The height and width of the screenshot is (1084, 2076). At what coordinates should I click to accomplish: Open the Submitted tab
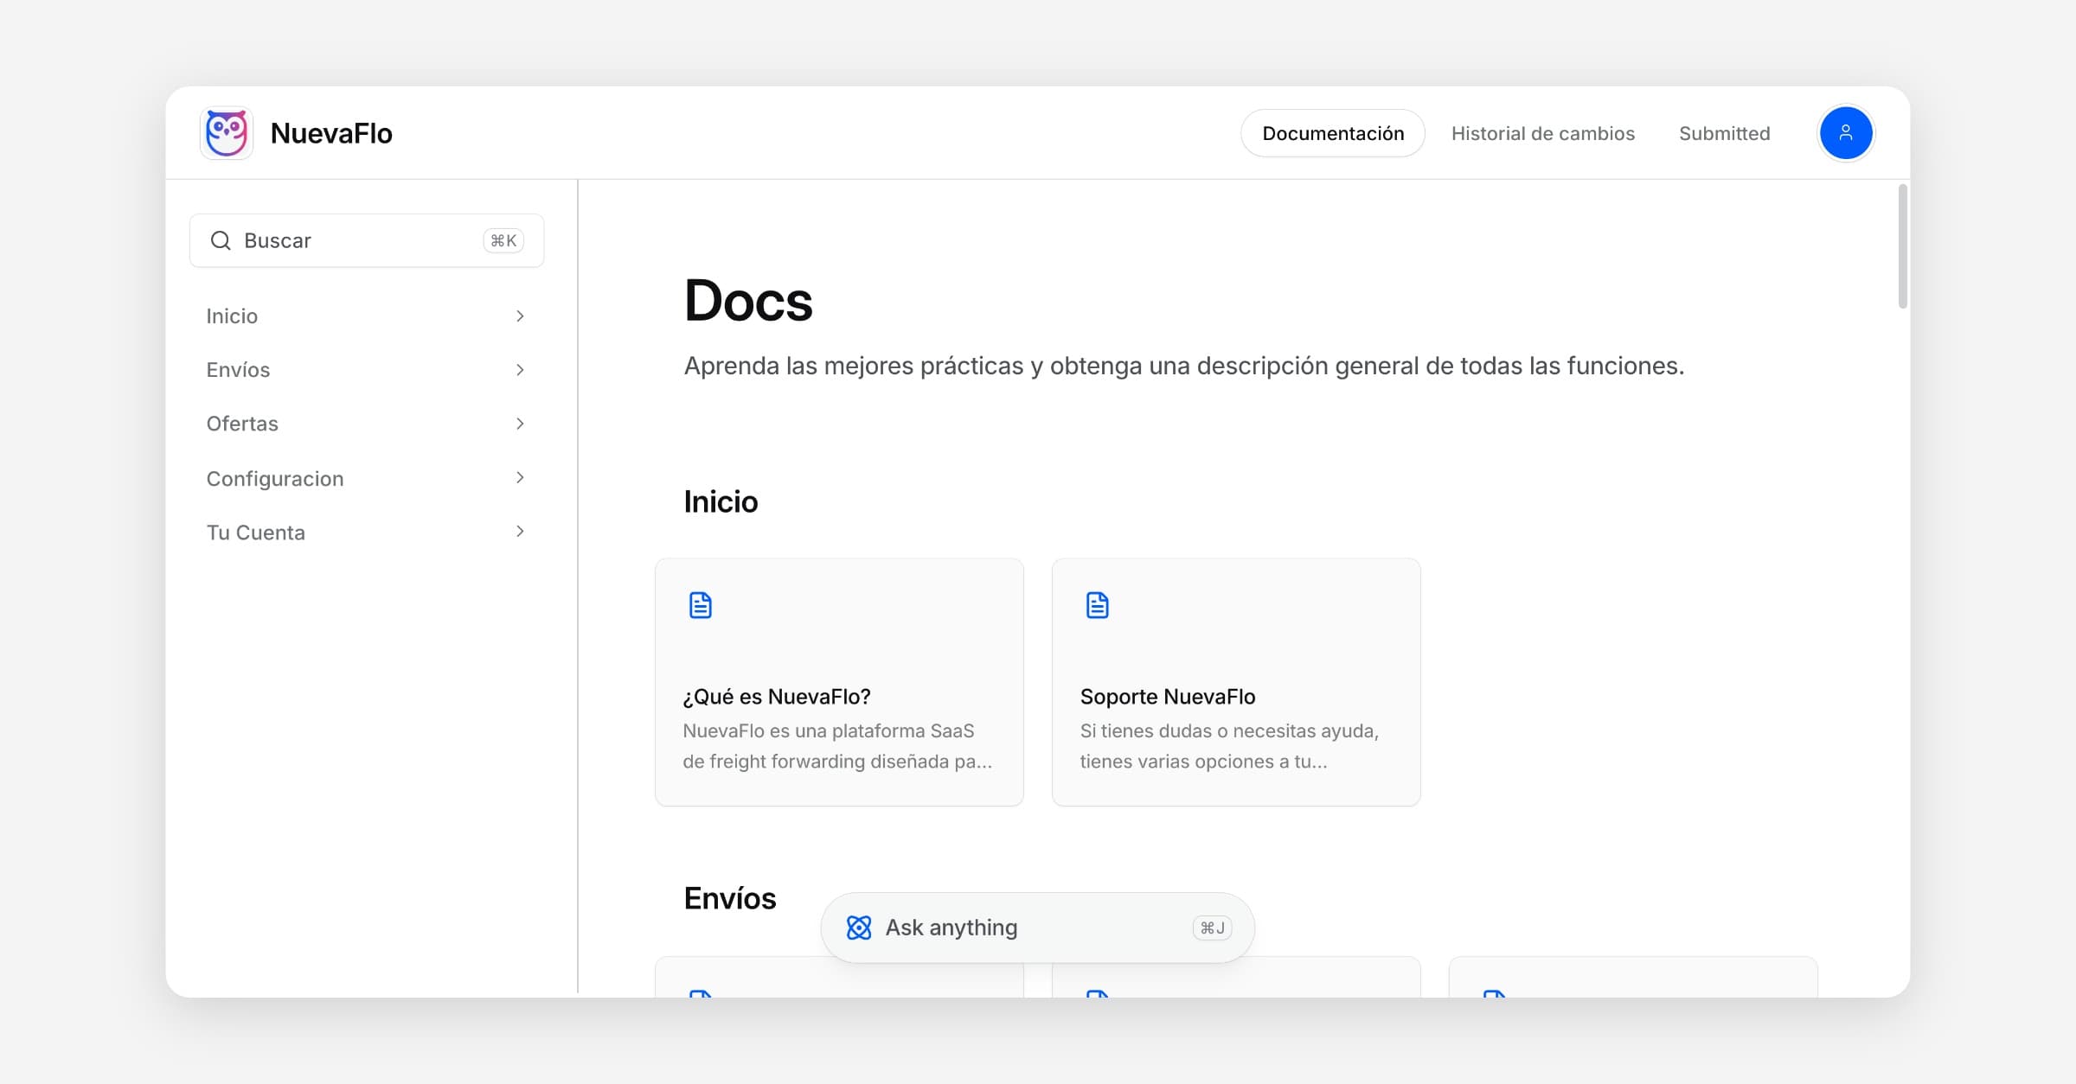[1724, 133]
